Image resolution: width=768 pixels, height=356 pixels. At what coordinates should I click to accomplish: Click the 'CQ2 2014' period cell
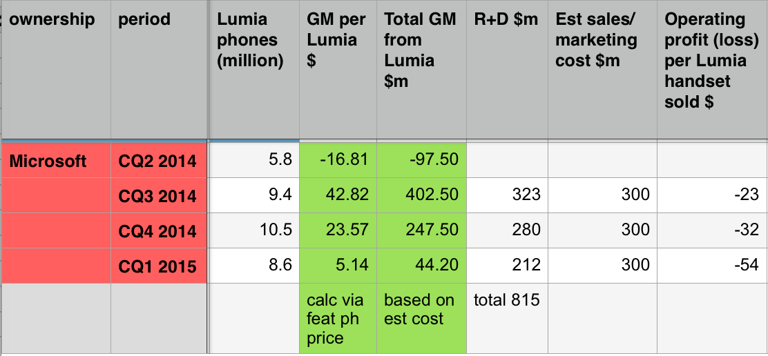(x=157, y=161)
